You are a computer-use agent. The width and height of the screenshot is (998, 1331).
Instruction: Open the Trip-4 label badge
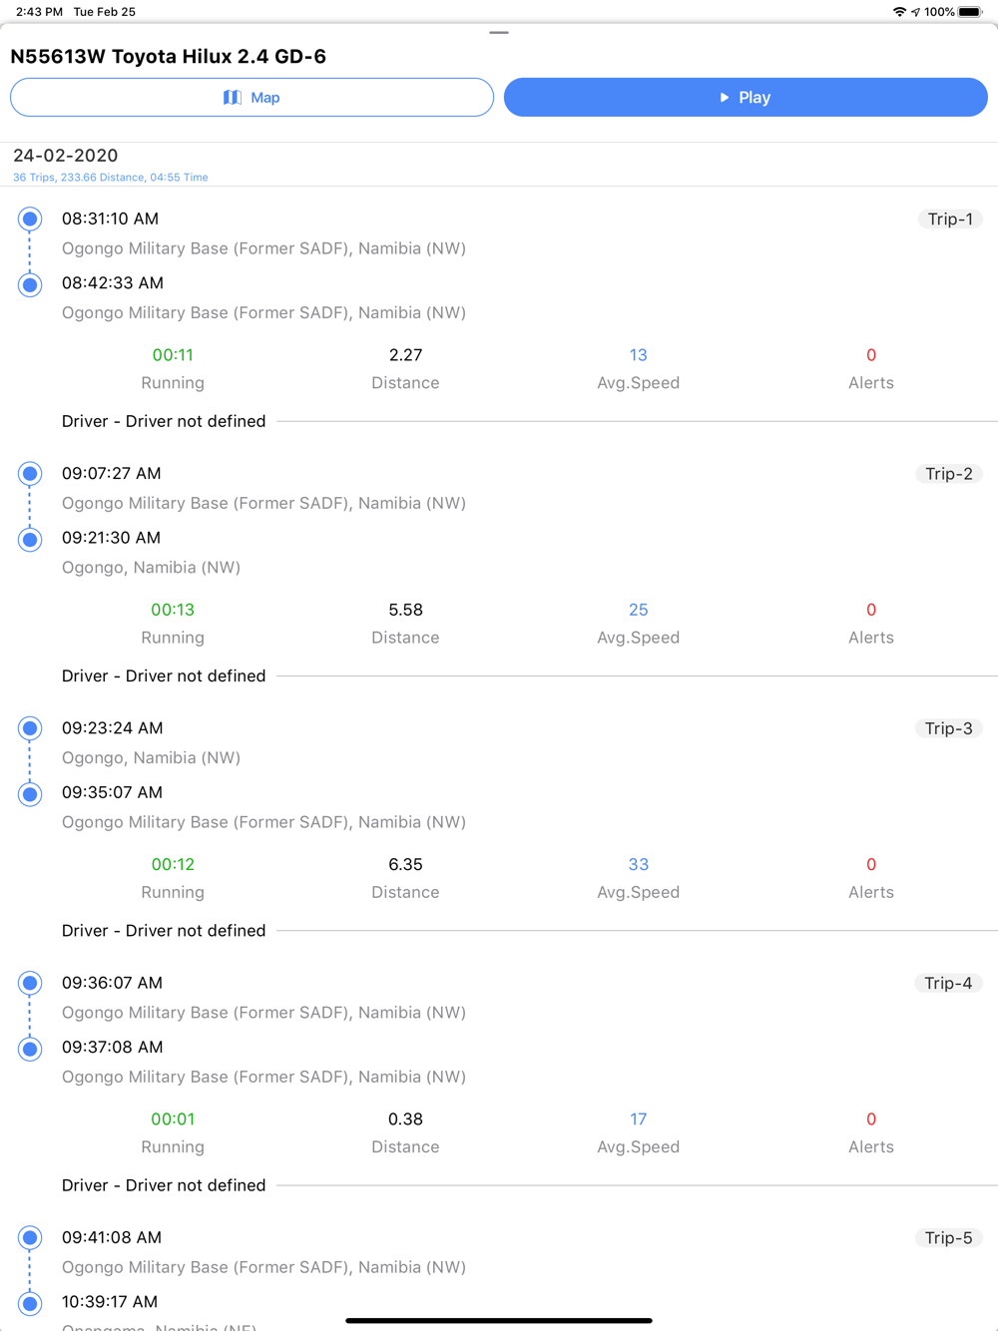pos(948,984)
